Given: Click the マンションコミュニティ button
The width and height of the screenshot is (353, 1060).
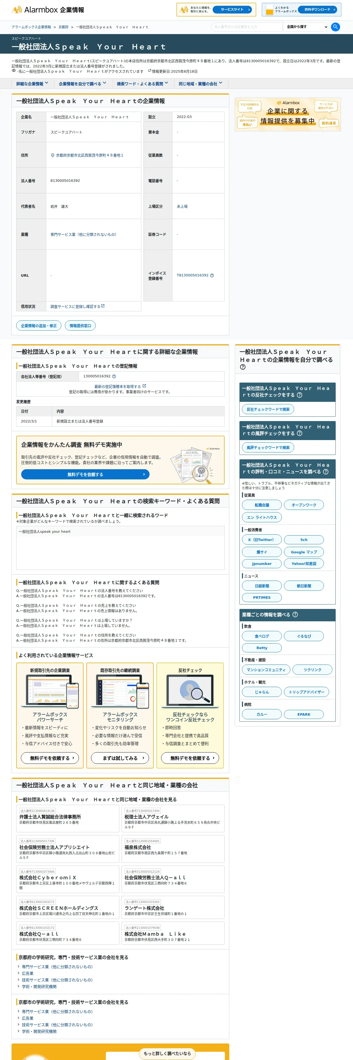Looking at the screenshot, I should coord(266,670).
